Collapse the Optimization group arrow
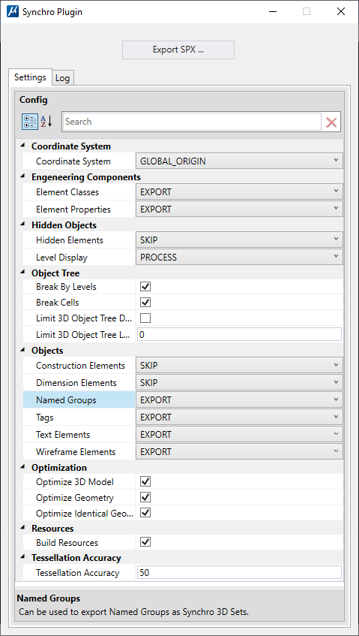This screenshot has width=359, height=636. point(22,467)
